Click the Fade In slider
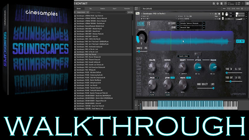Screen dimensions: 249x140 pos(234,73)
